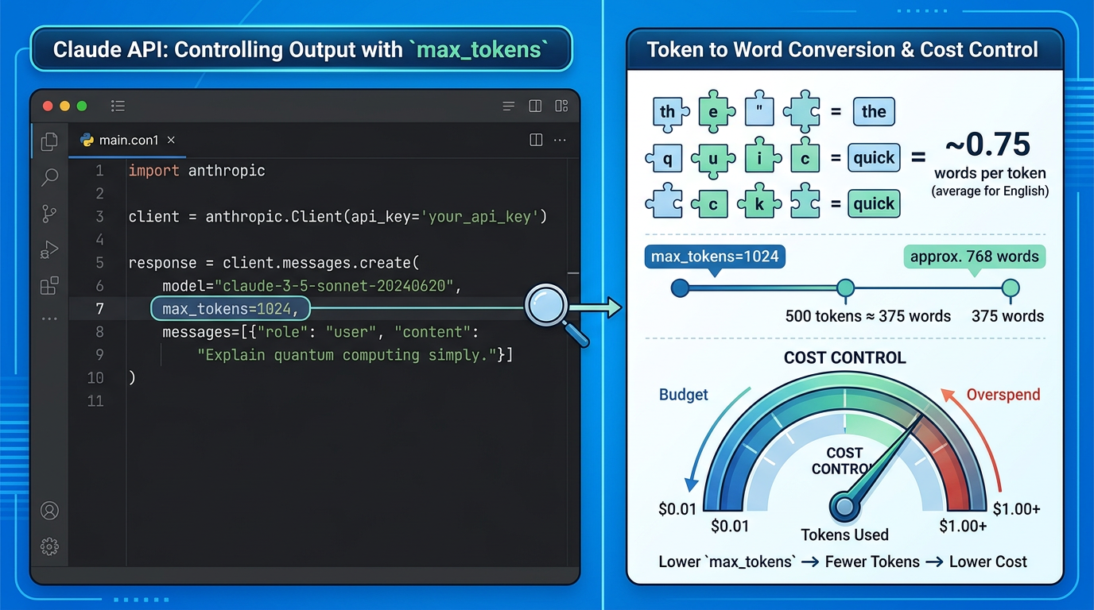Open the Search magnifier in the activity bar
This screenshot has width=1094, height=610.
tap(49, 177)
